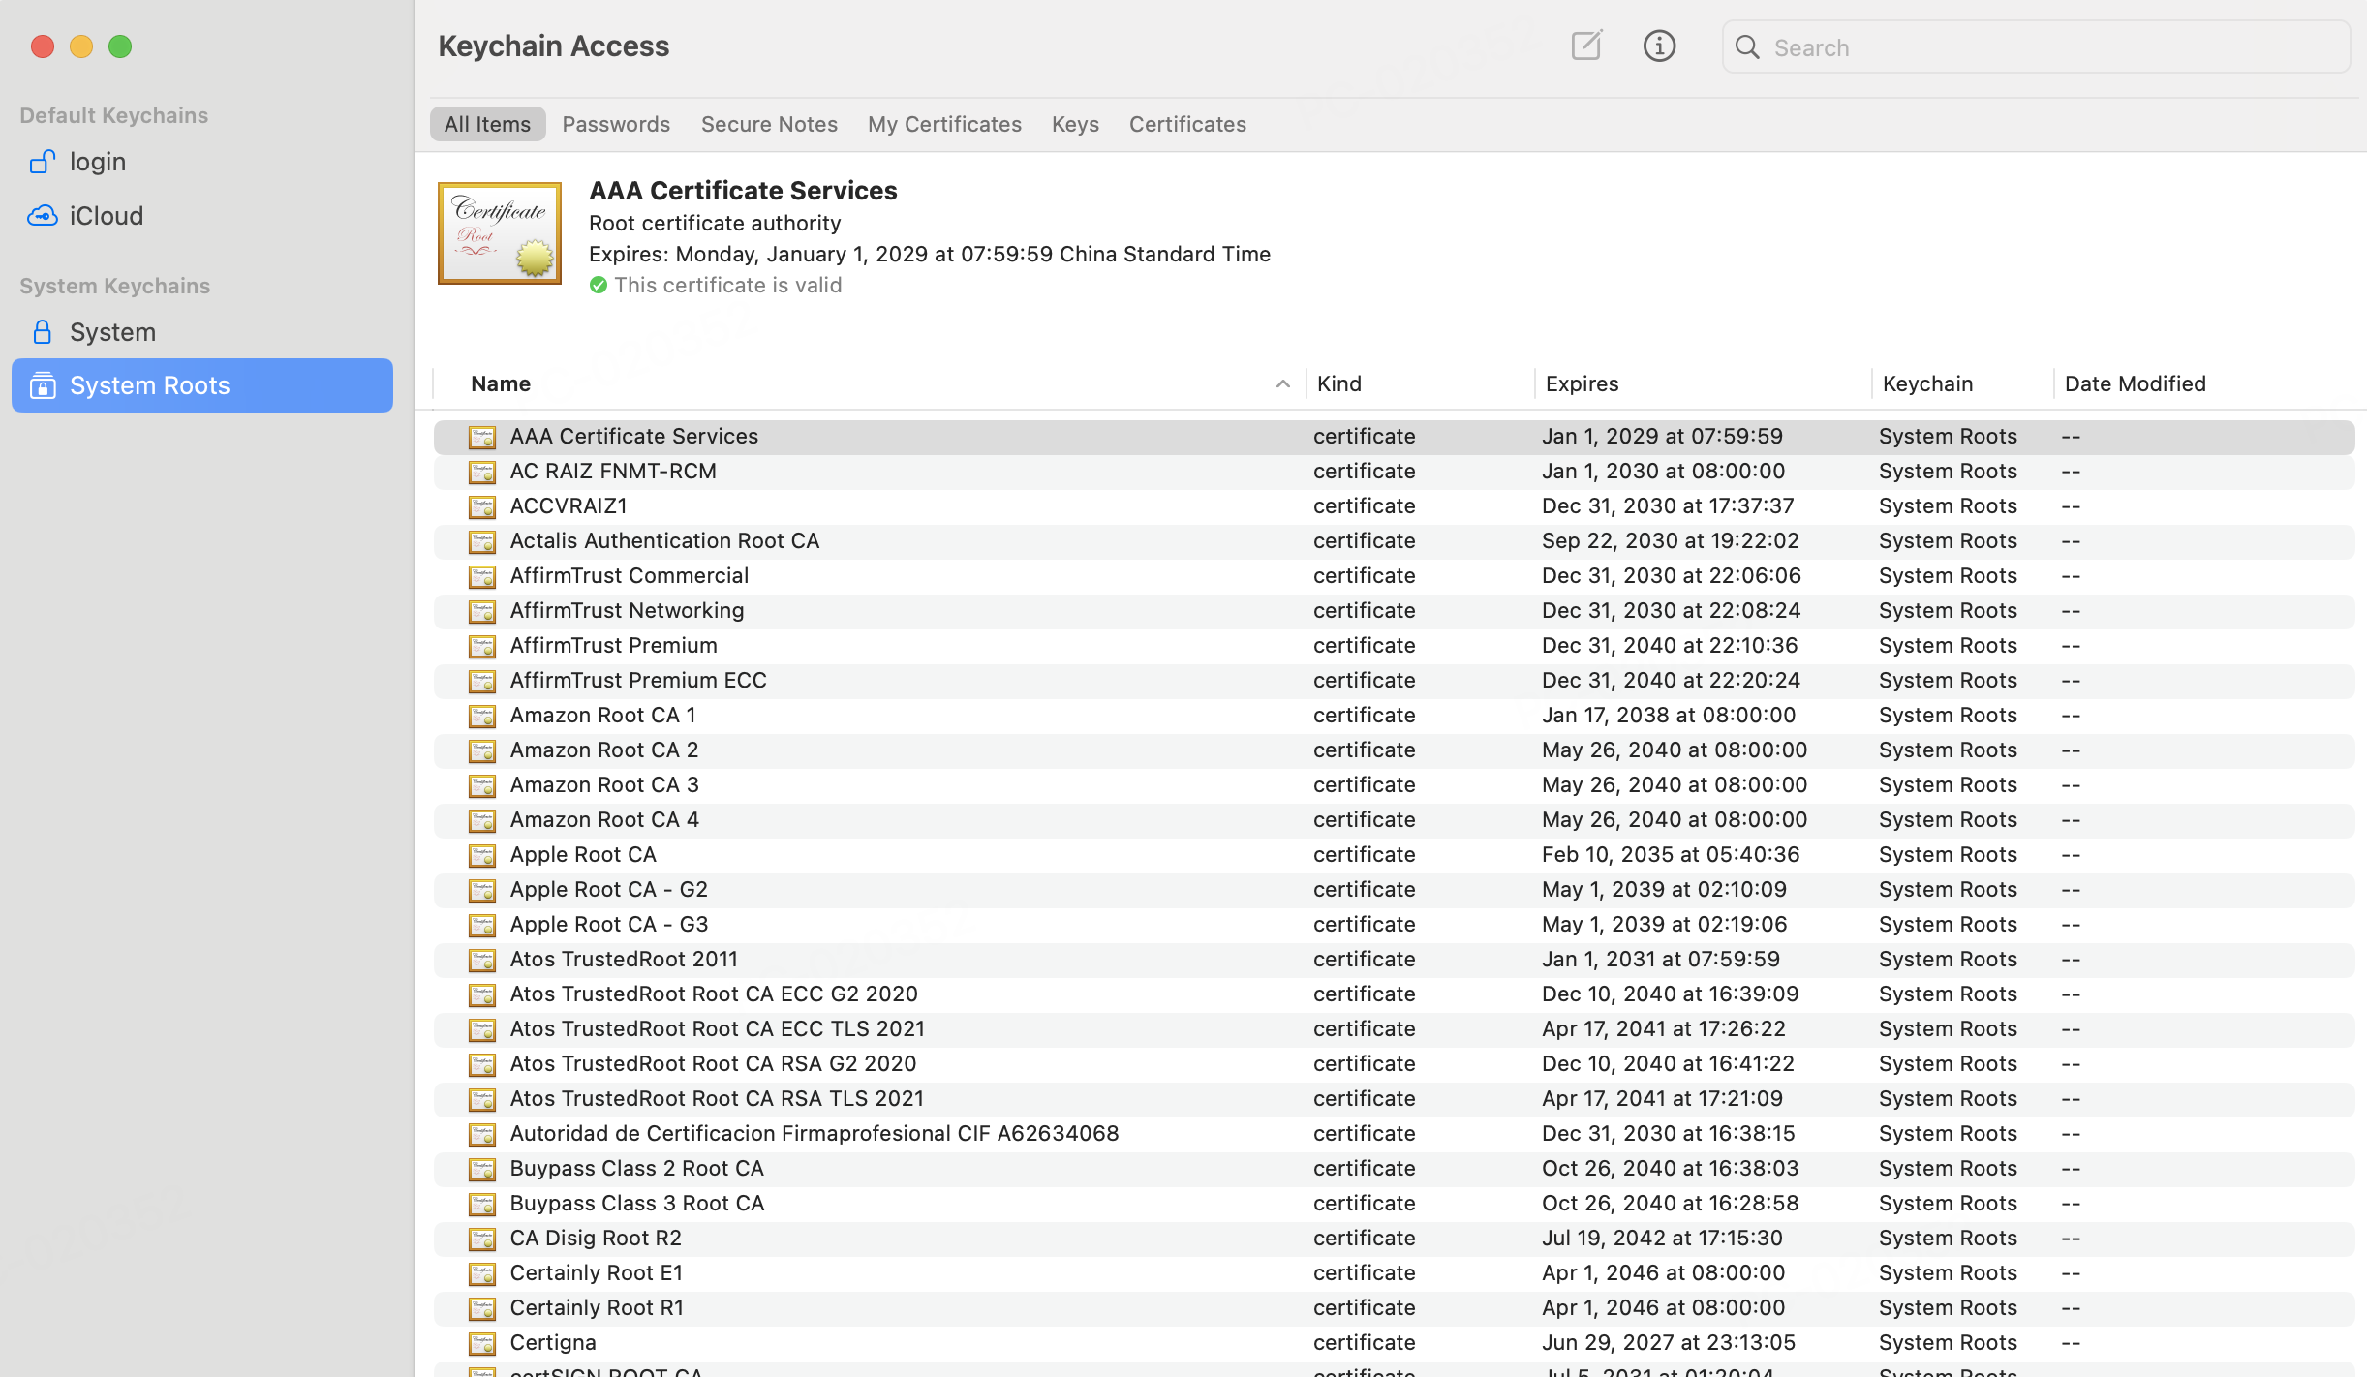2367x1377 pixels.
Task: Open the Secure Notes tab
Action: click(x=769, y=124)
